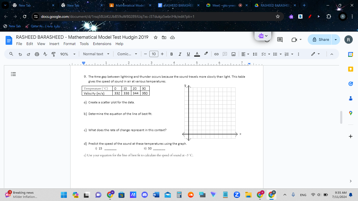Click the Move to folder icon
The image size is (358, 201).
pos(164,37)
